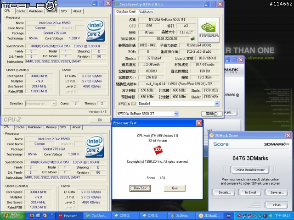
Task: Open the Windows Start button
Action: (13, 216)
